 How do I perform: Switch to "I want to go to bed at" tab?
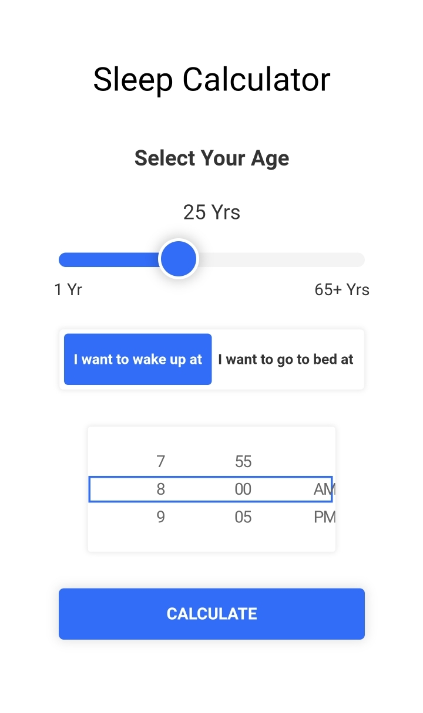(x=286, y=359)
